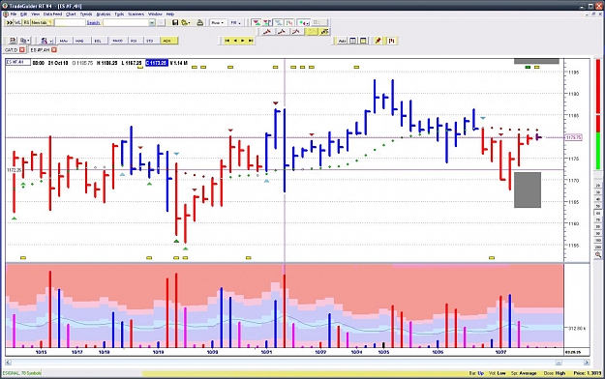Image resolution: width=605 pixels, height=379 pixels.
Task: Toggle the light blue triangles icon
Action: (279, 23)
